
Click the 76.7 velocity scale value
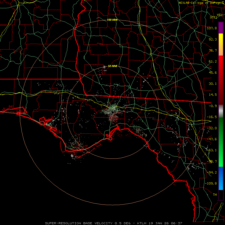[213, 50]
